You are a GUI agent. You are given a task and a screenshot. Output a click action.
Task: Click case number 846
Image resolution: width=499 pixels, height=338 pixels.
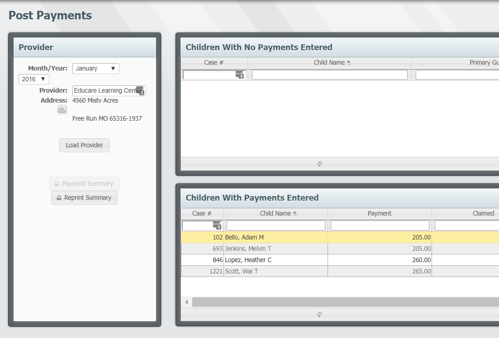click(218, 260)
